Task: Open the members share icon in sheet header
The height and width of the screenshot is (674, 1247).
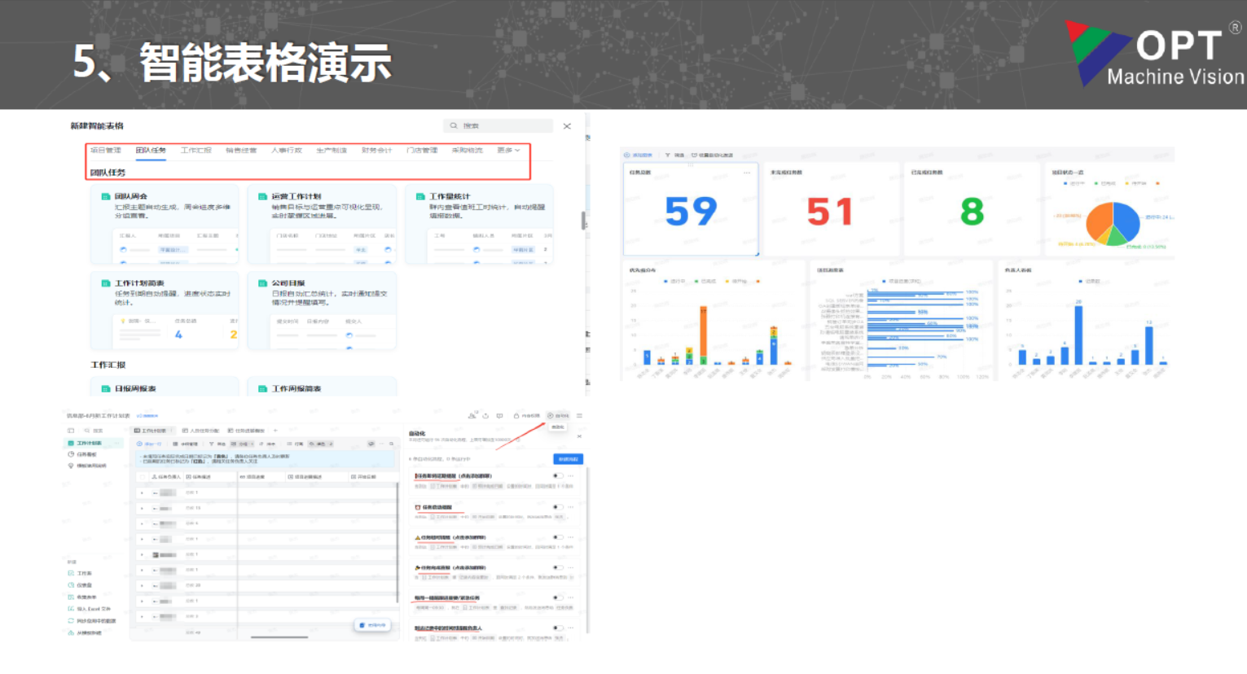Action: [x=472, y=416]
